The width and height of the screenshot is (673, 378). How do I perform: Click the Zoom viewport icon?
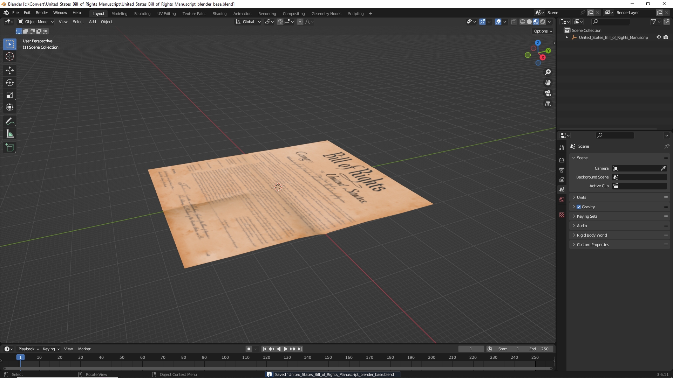548,72
